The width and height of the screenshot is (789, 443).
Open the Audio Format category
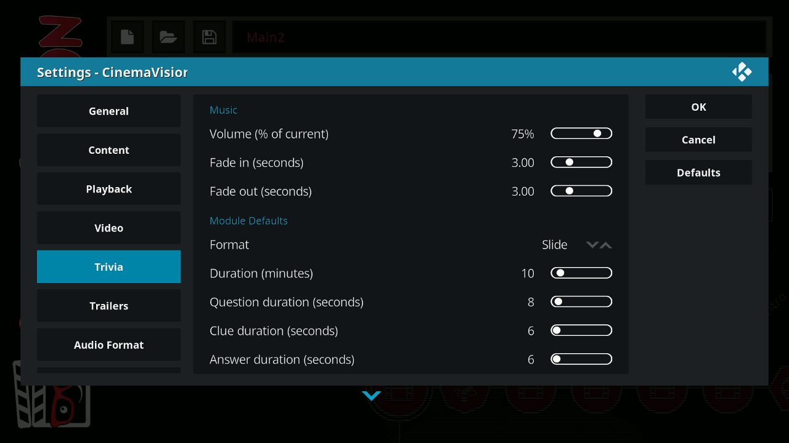point(108,345)
